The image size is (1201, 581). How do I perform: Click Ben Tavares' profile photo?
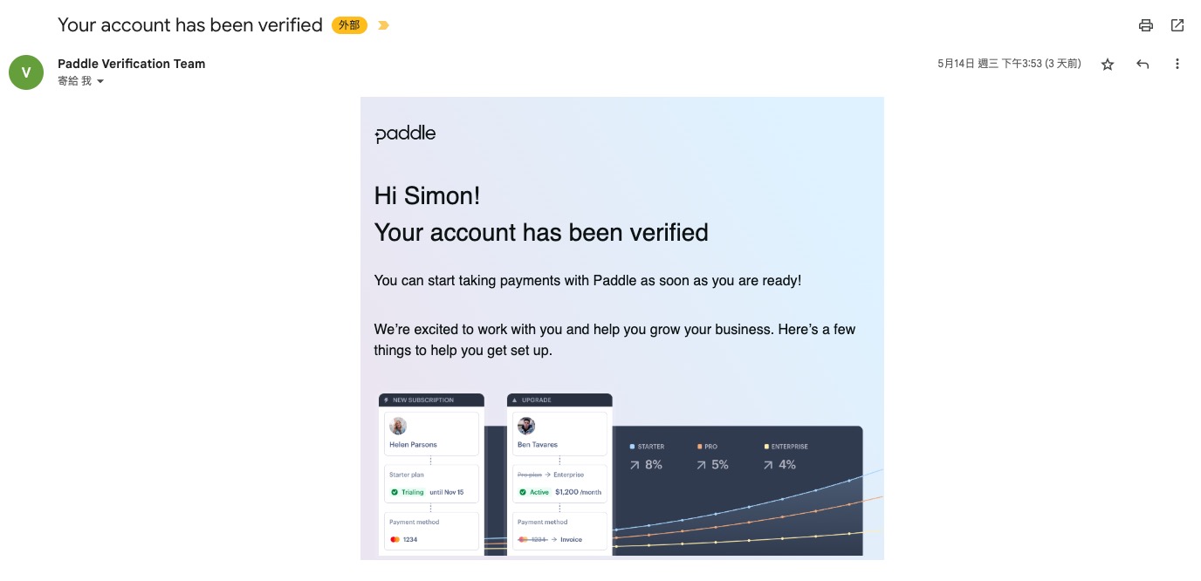(526, 426)
